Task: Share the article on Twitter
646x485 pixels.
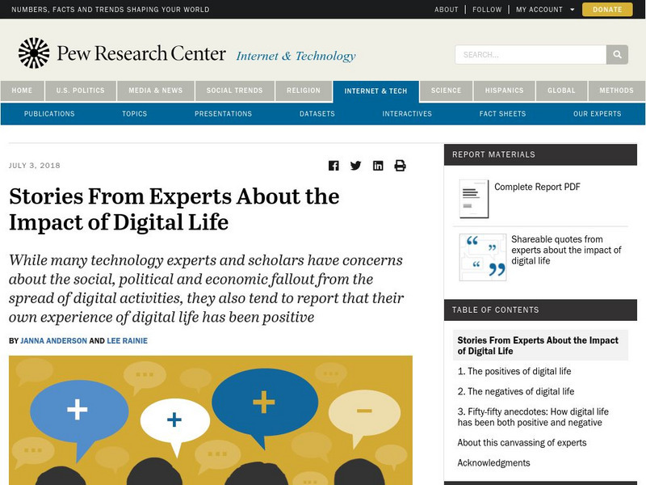Action: click(x=355, y=166)
